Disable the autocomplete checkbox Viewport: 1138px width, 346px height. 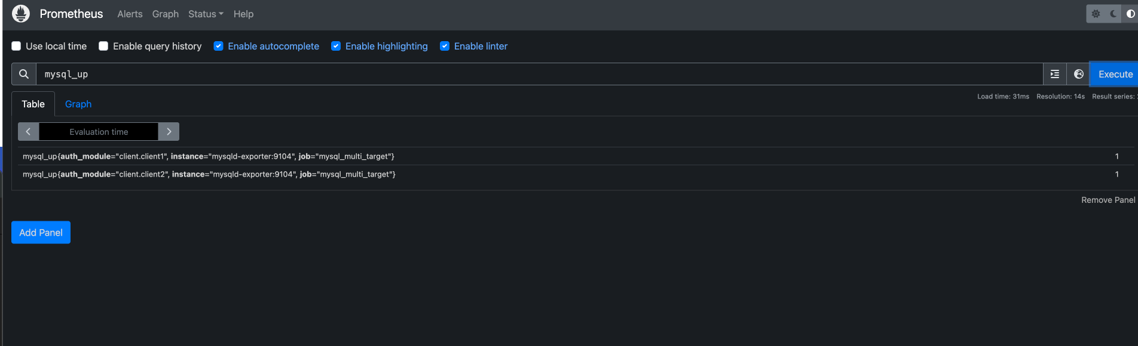click(x=219, y=46)
